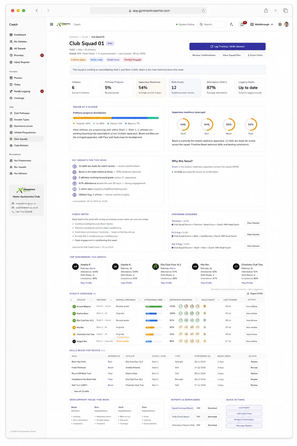Image resolution: width=297 pixels, height=446 pixels.
Task: Toggle the hamburger sidebar menu icon
Action: [x=51, y=24]
